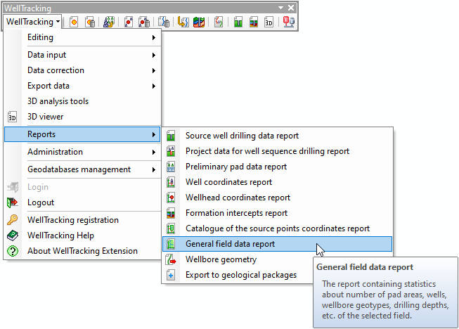
Task: Click the red-green circular arrows toolbar icon
Action: click(x=219, y=22)
